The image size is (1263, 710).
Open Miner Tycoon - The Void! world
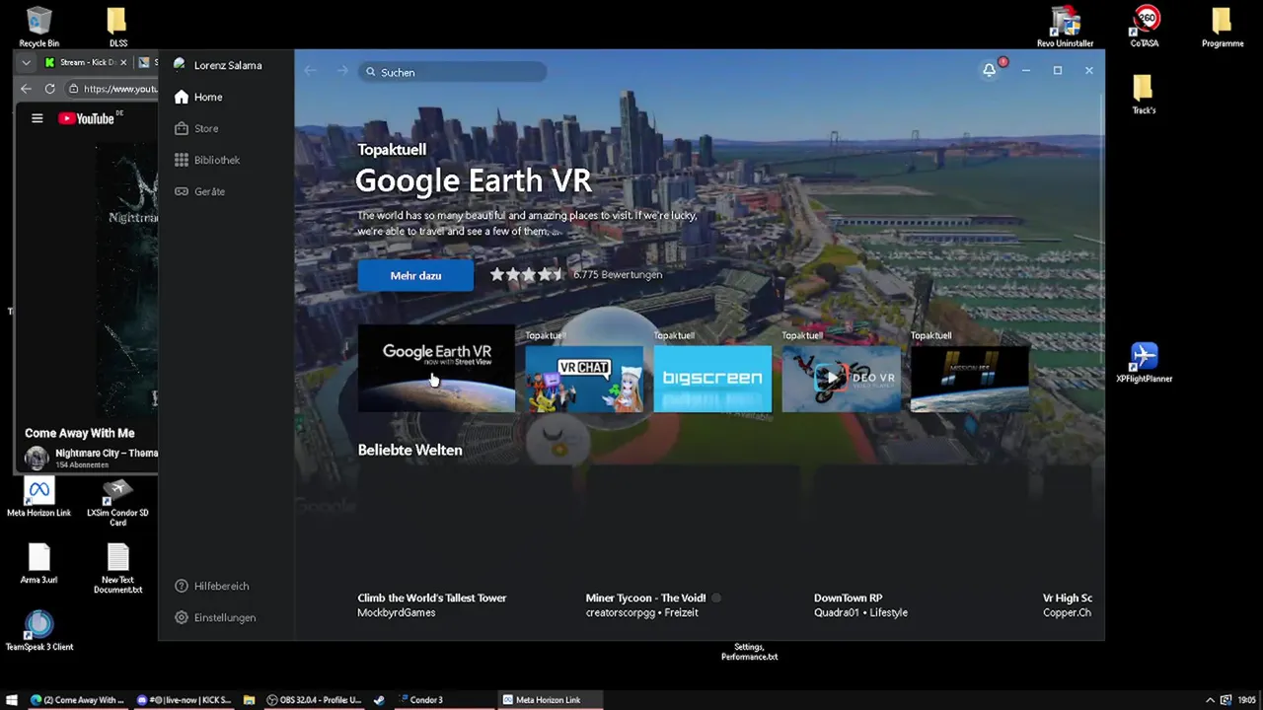pyautogui.click(x=645, y=598)
